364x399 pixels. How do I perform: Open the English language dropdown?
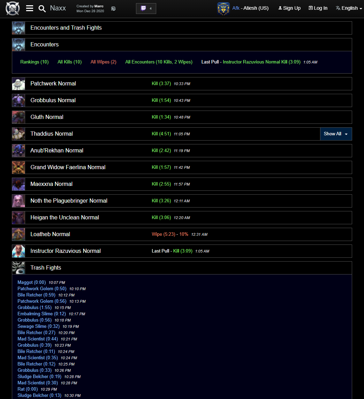349,8
